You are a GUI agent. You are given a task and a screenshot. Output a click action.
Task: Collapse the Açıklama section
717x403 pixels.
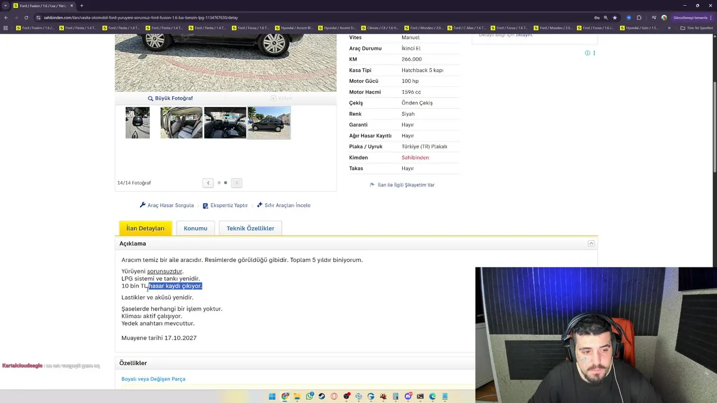[x=591, y=243]
